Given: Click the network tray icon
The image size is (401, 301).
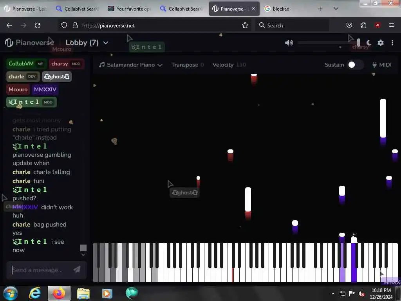Looking at the screenshot, I should (343, 294).
